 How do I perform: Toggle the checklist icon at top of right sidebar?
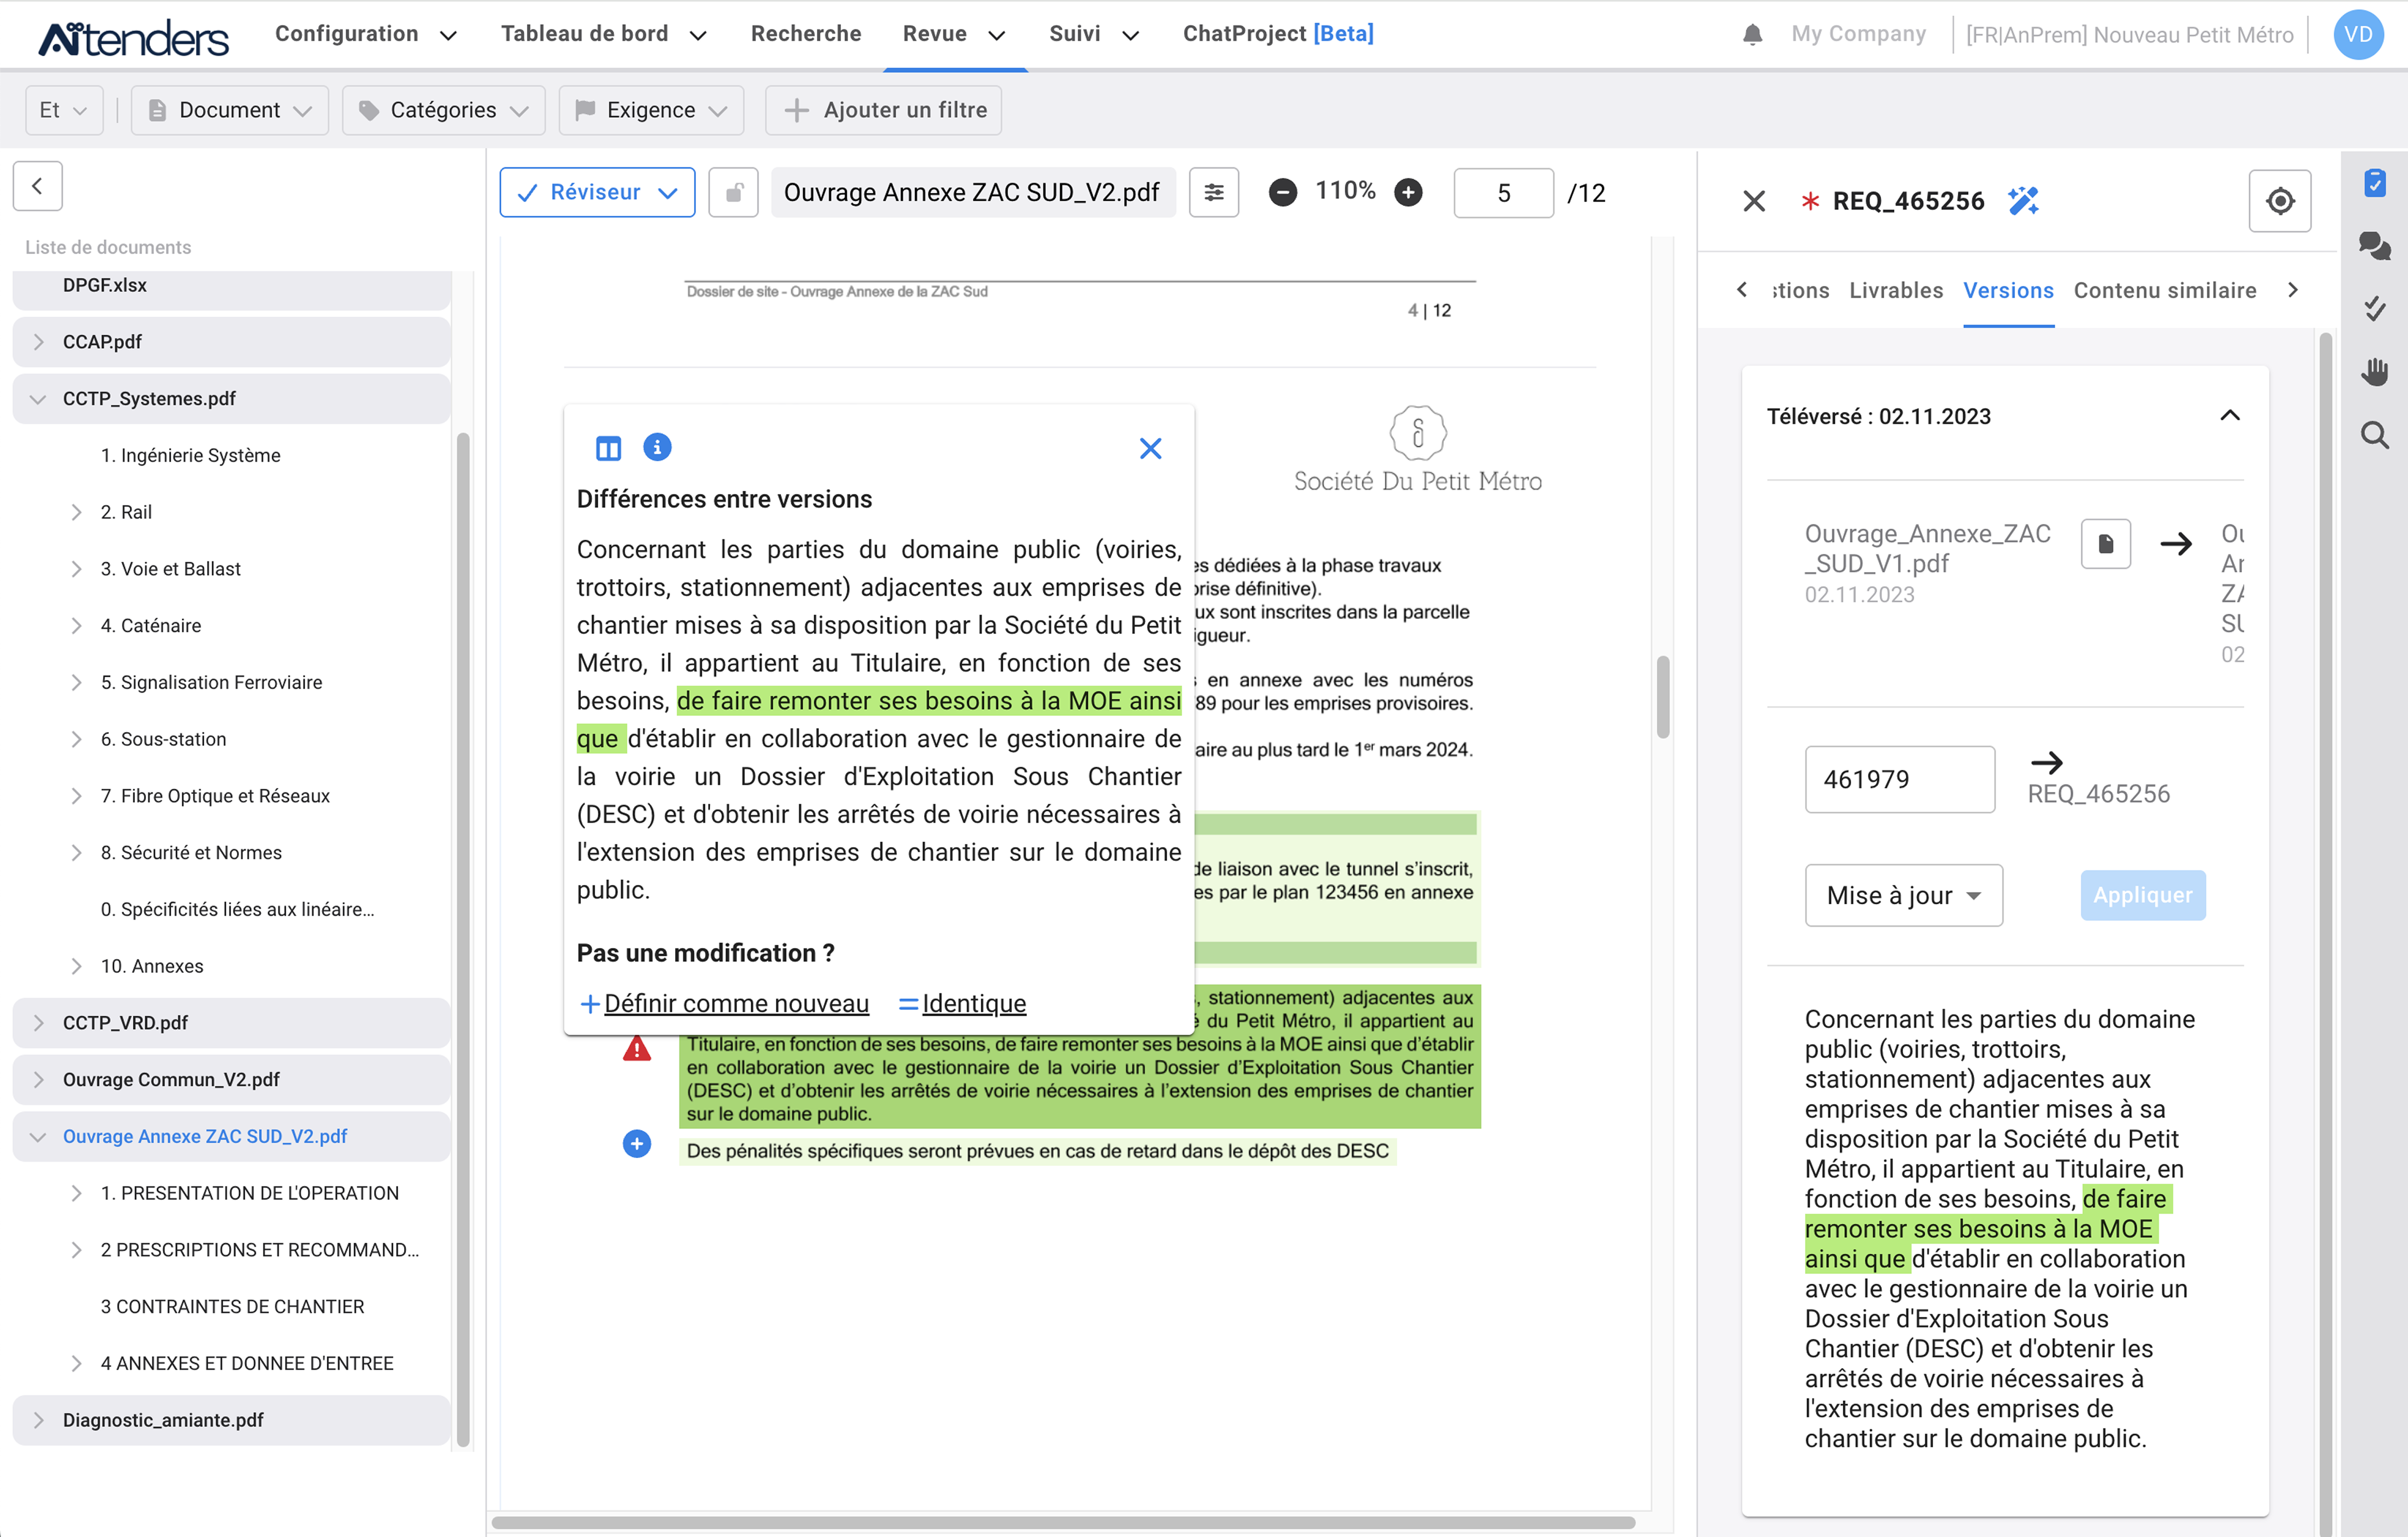[2374, 183]
